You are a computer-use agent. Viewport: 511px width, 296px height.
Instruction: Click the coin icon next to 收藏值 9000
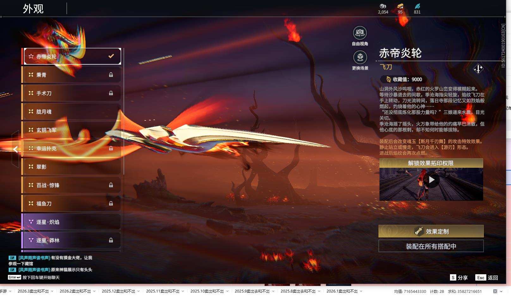pos(388,79)
